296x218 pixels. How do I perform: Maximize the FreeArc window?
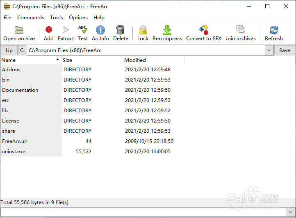point(267,6)
